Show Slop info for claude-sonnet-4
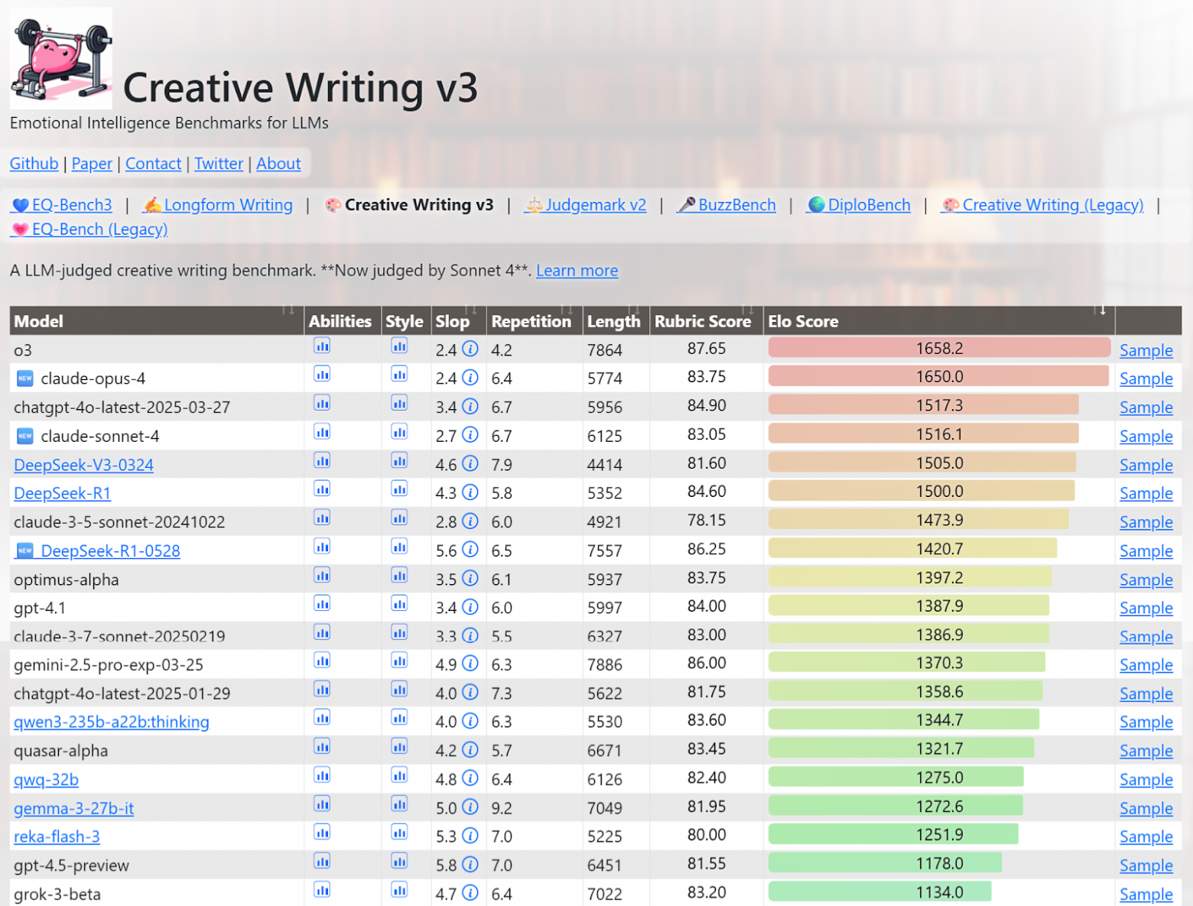Screen dimensions: 1193x906 click(470, 435)
